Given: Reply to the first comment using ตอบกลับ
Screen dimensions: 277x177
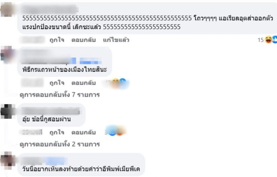Looking at the screenshot, I should 83,40.
